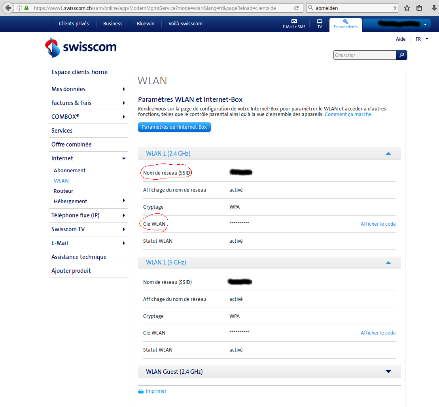Click the Swisscom logo
The width and height of the screenshot is (439, 407).
tap(81, 48)
